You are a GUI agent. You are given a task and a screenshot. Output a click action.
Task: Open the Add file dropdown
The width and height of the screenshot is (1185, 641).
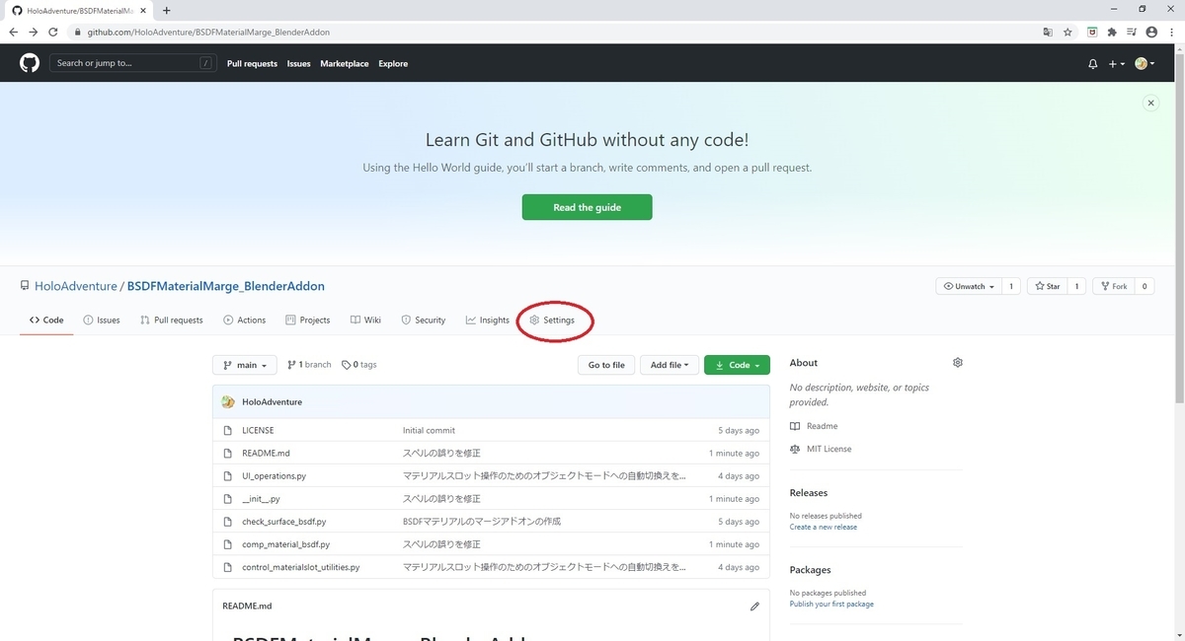point(670,365)
